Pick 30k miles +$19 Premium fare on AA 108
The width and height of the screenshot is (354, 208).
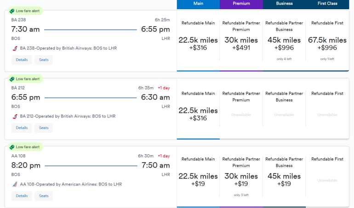[x=241, y=180]
